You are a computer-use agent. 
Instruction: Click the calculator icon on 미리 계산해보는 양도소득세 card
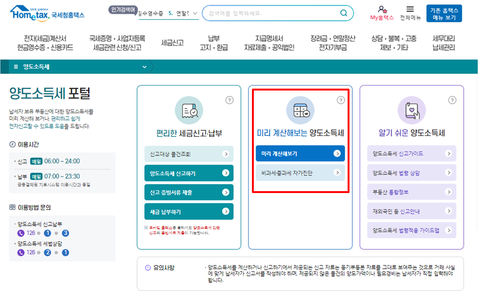[x=300, y=110]
